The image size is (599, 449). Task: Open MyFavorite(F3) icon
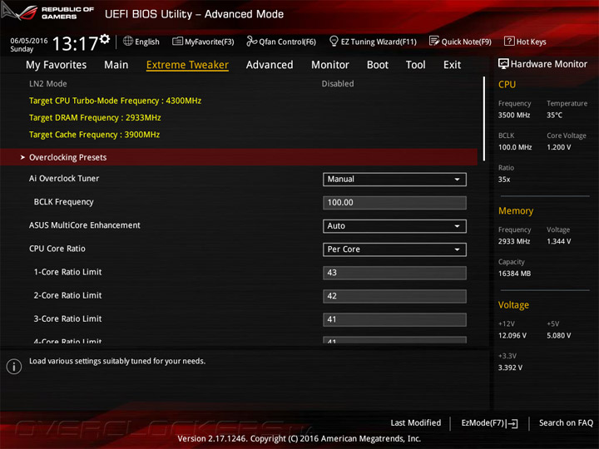click(177, 42)
